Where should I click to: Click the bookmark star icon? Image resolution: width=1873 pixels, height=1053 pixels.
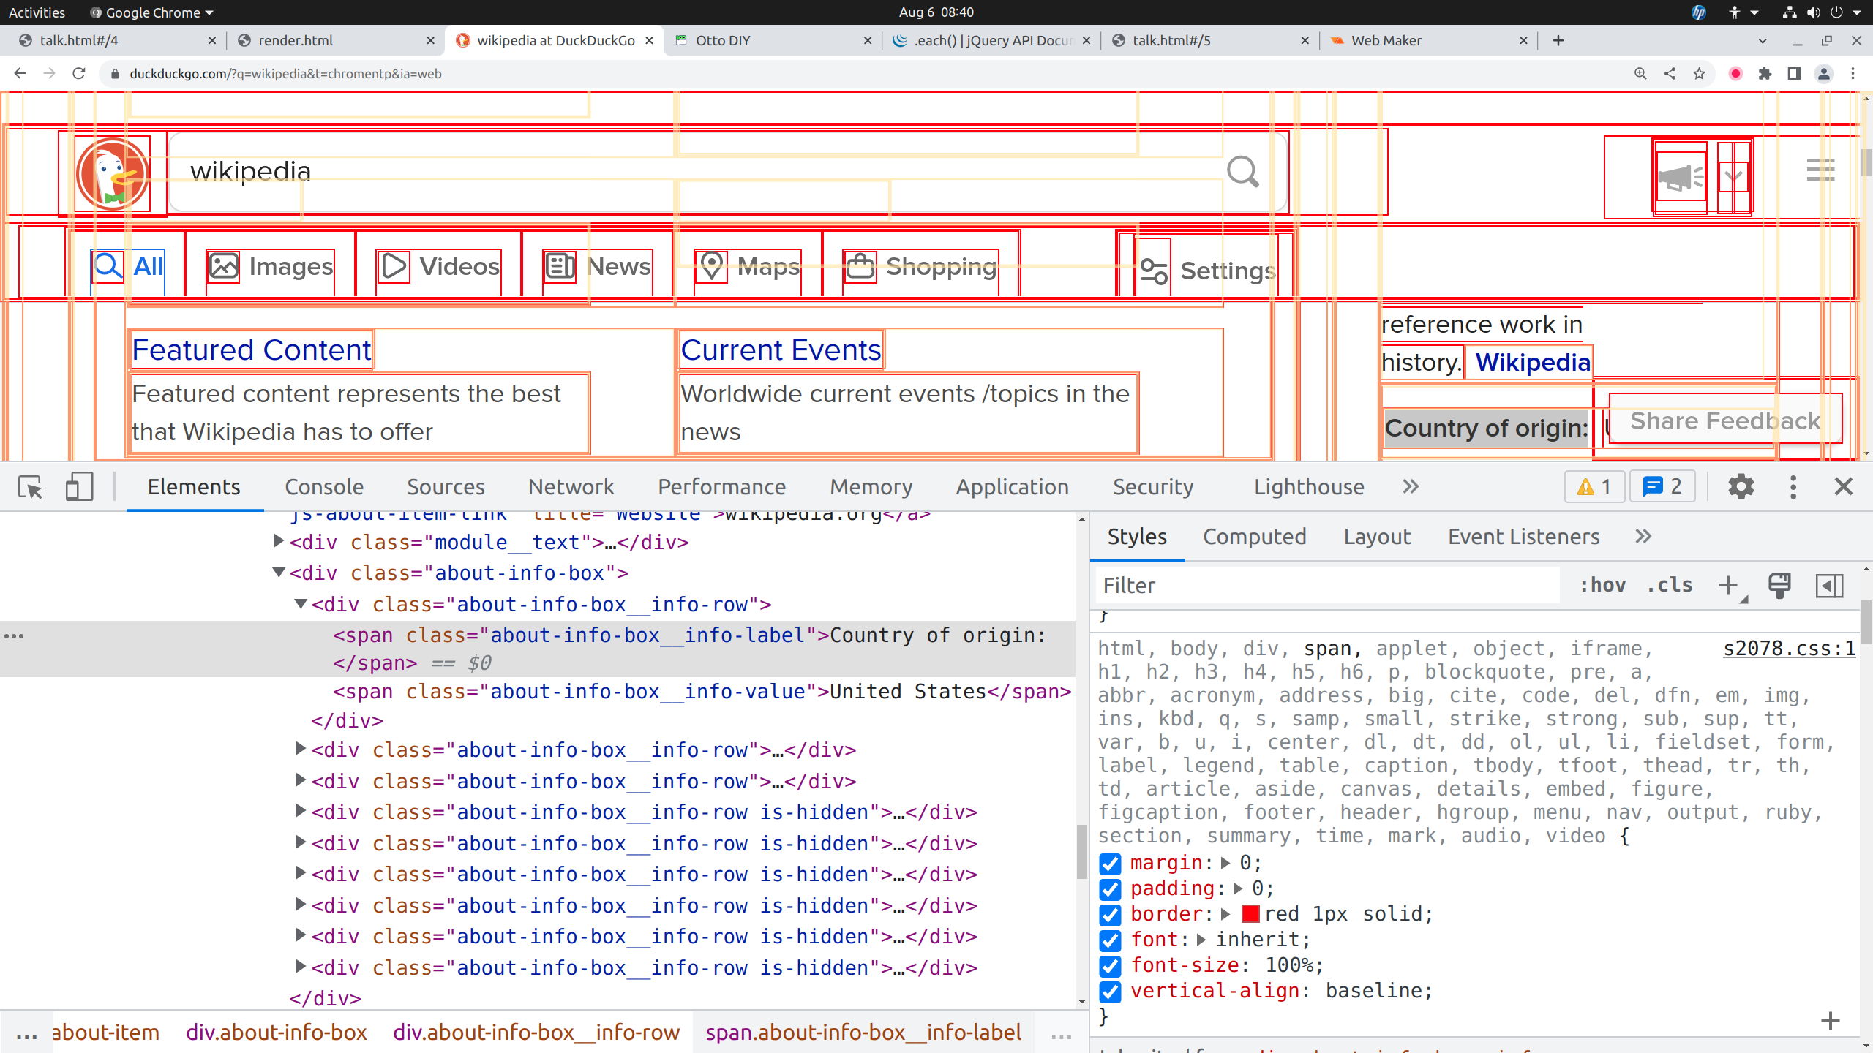tap(1699, 74)
